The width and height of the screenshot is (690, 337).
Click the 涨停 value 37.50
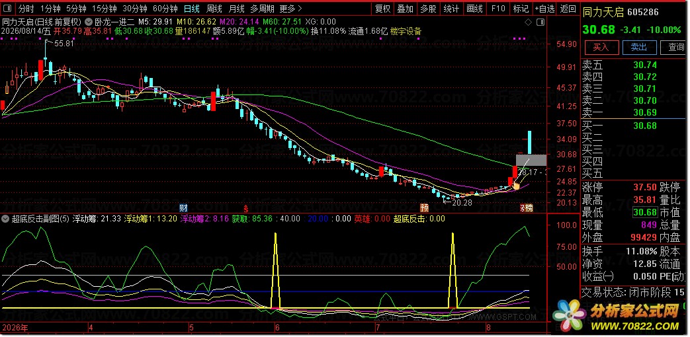(x=645, y=188)
